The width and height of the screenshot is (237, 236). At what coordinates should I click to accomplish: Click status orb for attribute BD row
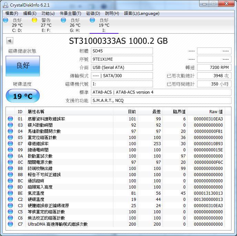pos(10,187)
